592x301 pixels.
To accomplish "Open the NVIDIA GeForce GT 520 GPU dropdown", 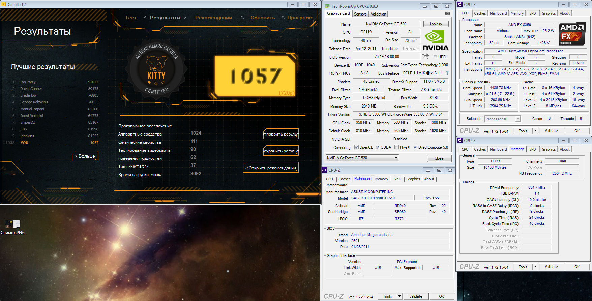I will point(362,158).
